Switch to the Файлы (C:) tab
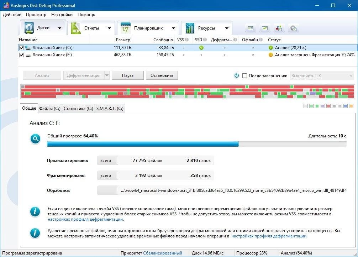The height and width of the screenshot is (257, 358). (x=50, y=109)
